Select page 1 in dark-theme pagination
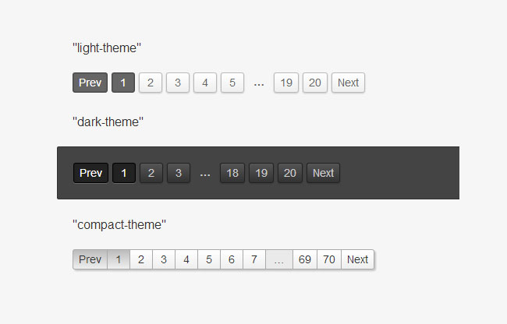 click(x=124, y=173)
